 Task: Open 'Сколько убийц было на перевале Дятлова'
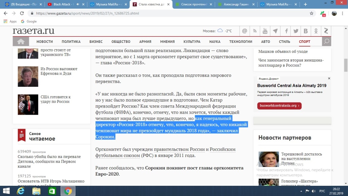(x=49, y=161)
